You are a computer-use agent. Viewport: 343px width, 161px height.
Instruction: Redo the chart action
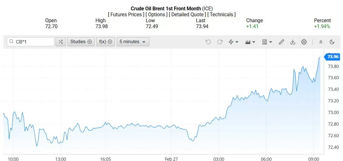[220, 42]
